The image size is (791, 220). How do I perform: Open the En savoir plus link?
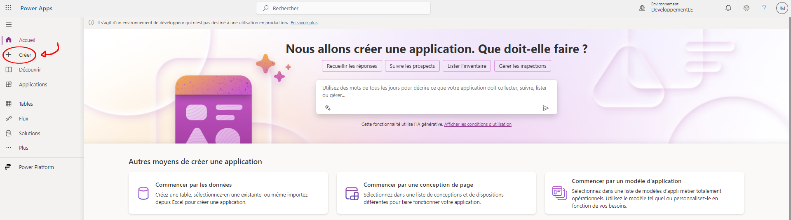click(x=304, y=23)
